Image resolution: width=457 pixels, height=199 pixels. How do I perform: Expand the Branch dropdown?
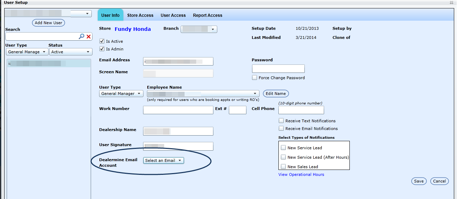[199, 29]
